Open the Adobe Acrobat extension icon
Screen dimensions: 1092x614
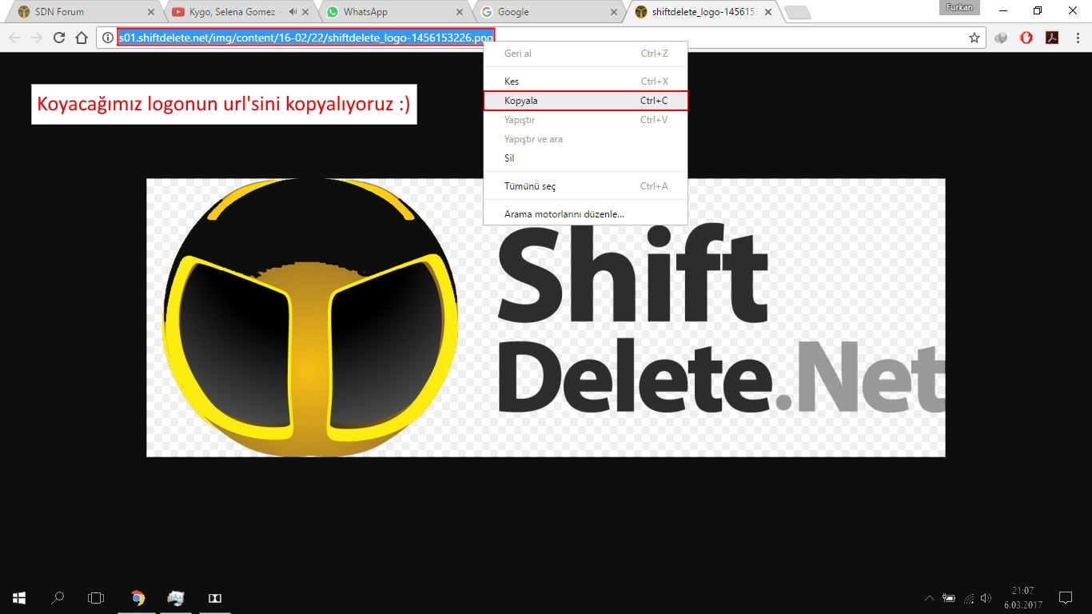tap(1052, 38)
